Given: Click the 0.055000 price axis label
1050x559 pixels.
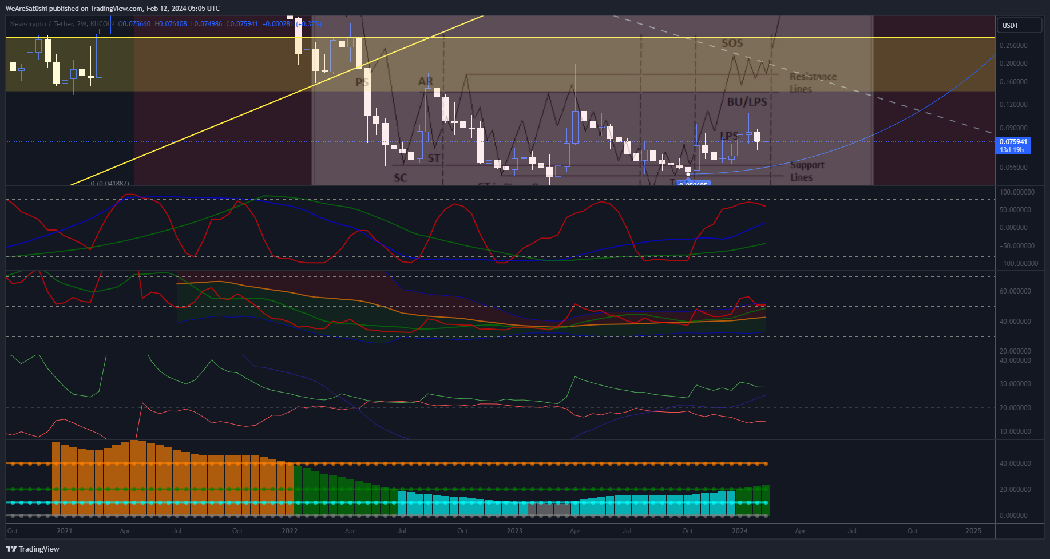Looking at the screenshot, I should point(1013,168).
